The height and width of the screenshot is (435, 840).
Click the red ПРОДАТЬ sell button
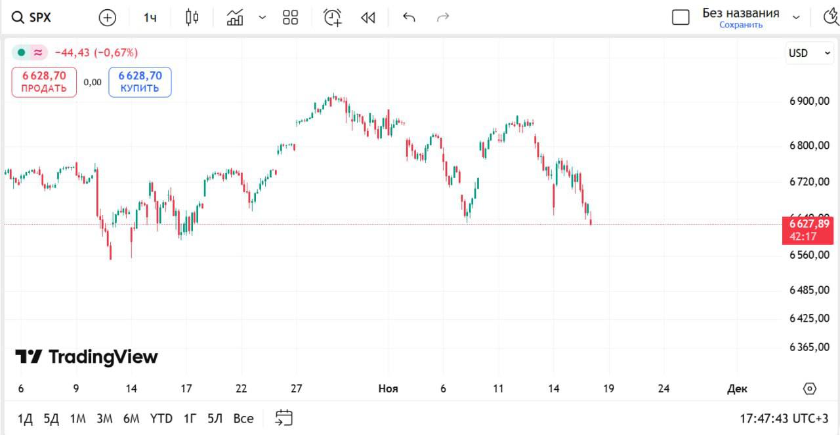[x=44, y=82]
